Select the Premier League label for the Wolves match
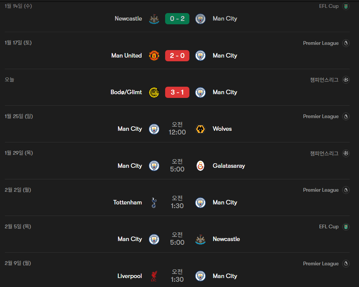The image size is (359, 287). click(x=321, y=117)
